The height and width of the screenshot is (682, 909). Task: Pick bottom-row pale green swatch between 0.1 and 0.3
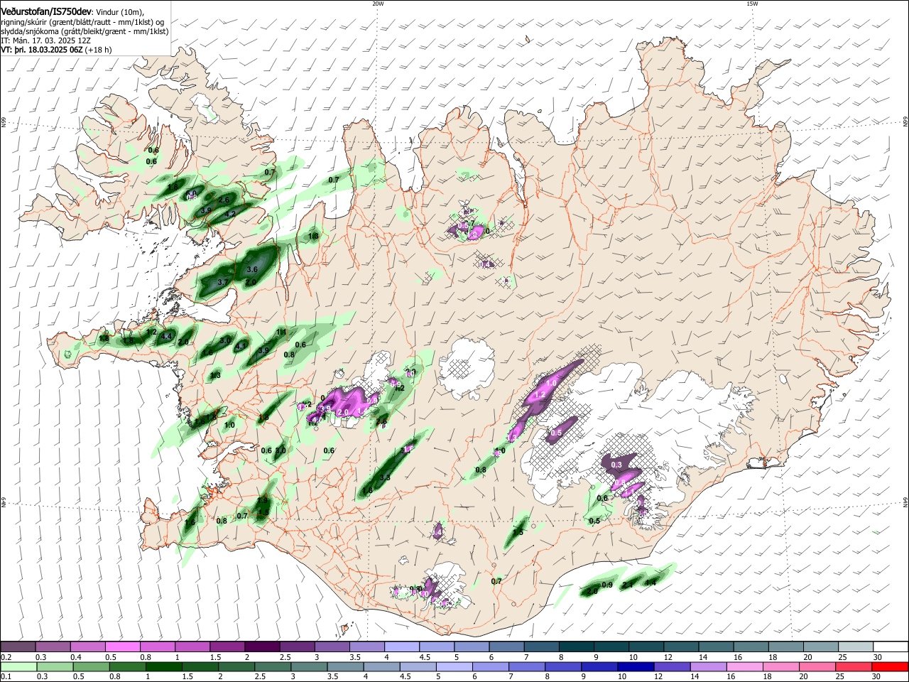tap(18, 666)
